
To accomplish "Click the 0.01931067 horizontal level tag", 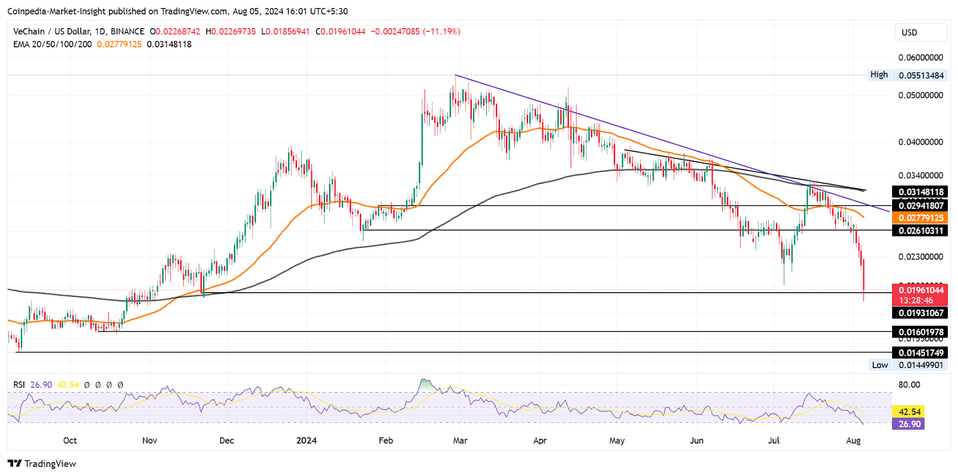I will 921,313.
